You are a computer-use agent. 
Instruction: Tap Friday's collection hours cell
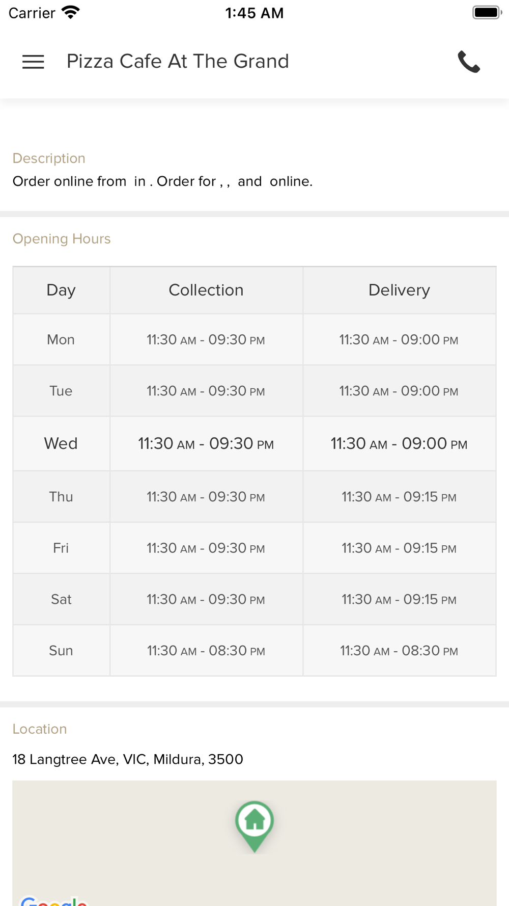pos(206,548)
